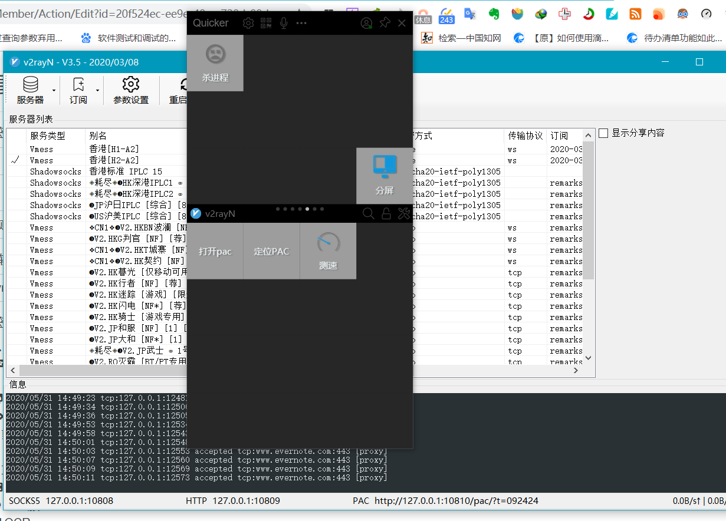Screen dimensions: 726x521
Task: Pin the Quicker panel
Action: pyautogui.click(x=385, y=23)
